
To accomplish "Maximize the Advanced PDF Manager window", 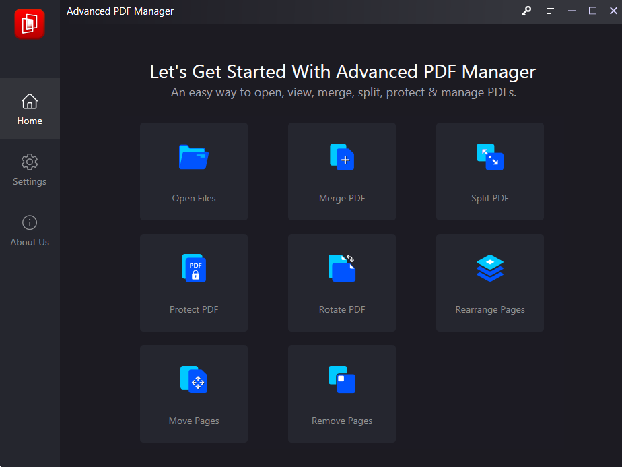I will 592,11.
